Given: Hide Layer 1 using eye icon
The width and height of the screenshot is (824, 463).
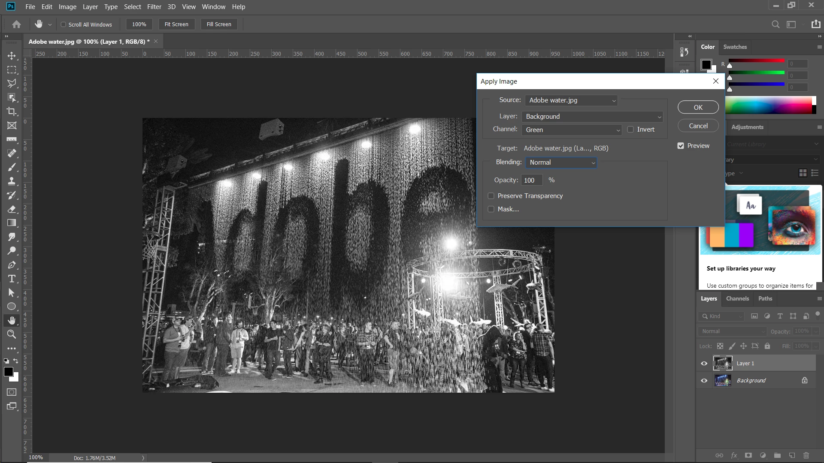Looking at the screenshot, I should (x=704, y=364).
